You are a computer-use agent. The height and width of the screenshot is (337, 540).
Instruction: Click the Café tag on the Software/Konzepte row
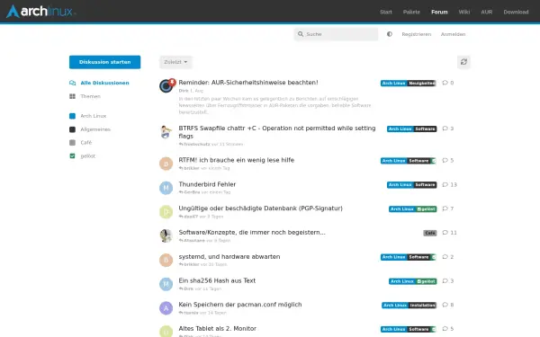(430, 233)
